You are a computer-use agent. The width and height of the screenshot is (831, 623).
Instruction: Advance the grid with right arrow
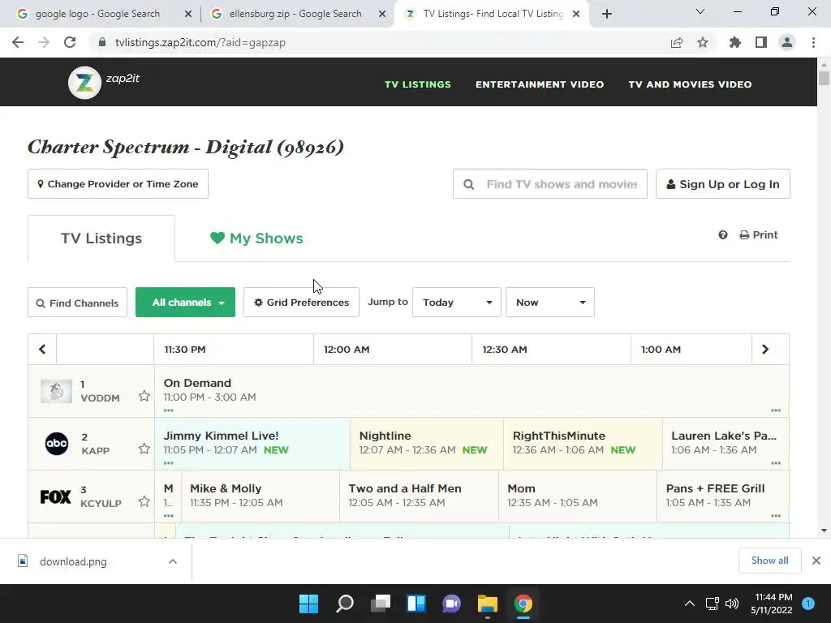[765, 349]
